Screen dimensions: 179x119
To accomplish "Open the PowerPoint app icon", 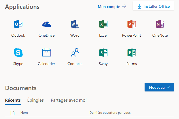I will point(132,24).
